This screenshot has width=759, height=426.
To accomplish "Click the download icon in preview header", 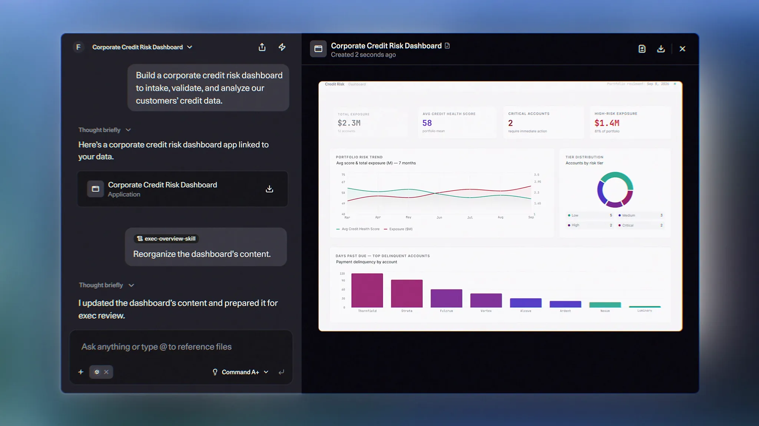I will click(661, 49).
